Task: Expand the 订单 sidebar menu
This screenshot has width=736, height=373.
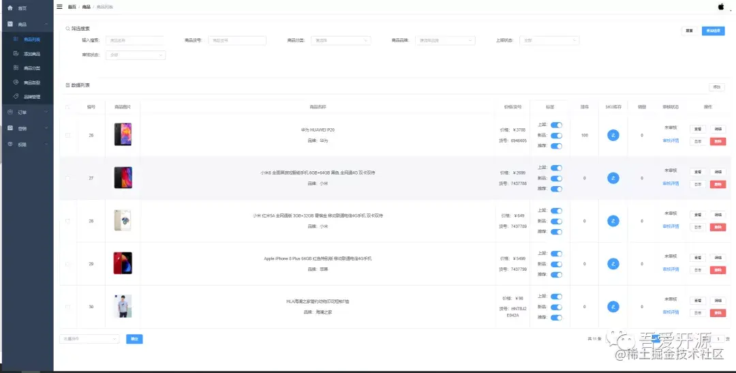Action: [x=27, y=113]
